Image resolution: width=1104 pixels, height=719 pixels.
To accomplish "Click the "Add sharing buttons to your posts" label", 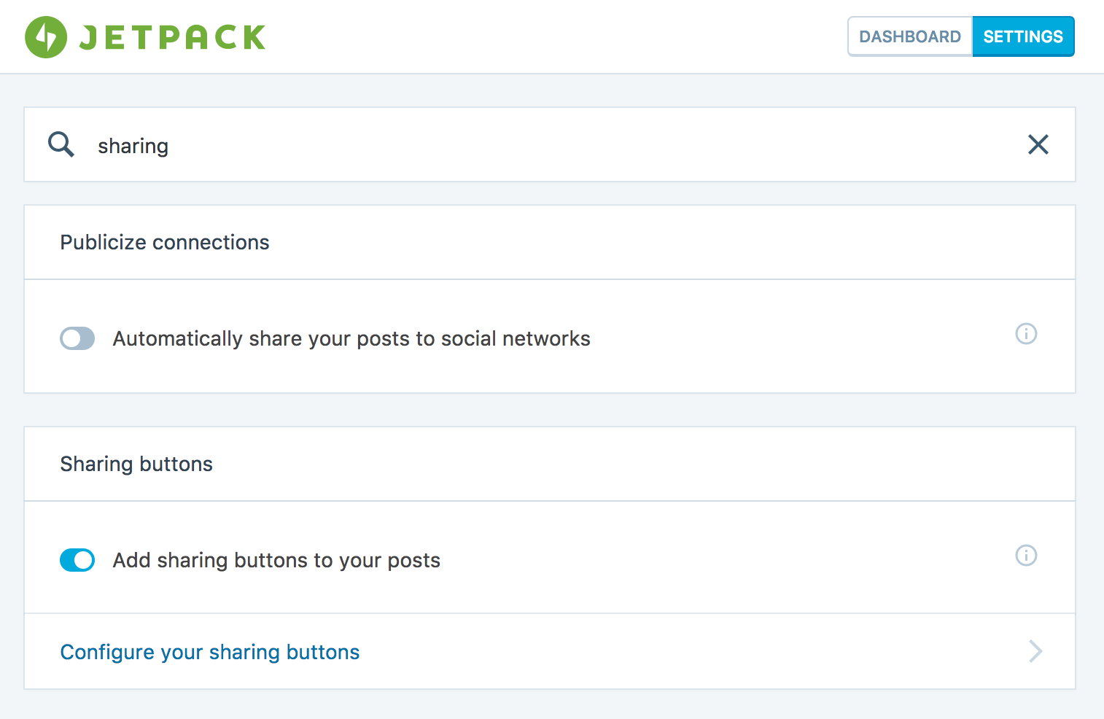I will pos(276,561).
